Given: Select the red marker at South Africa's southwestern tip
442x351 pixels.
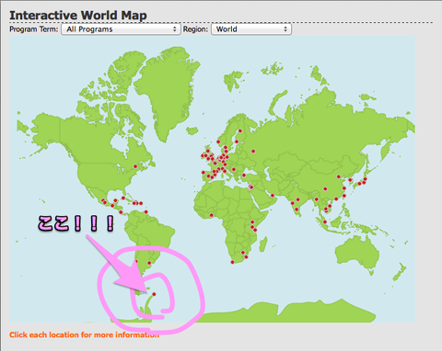Looking at the screenshot, I should click(232, 262).
